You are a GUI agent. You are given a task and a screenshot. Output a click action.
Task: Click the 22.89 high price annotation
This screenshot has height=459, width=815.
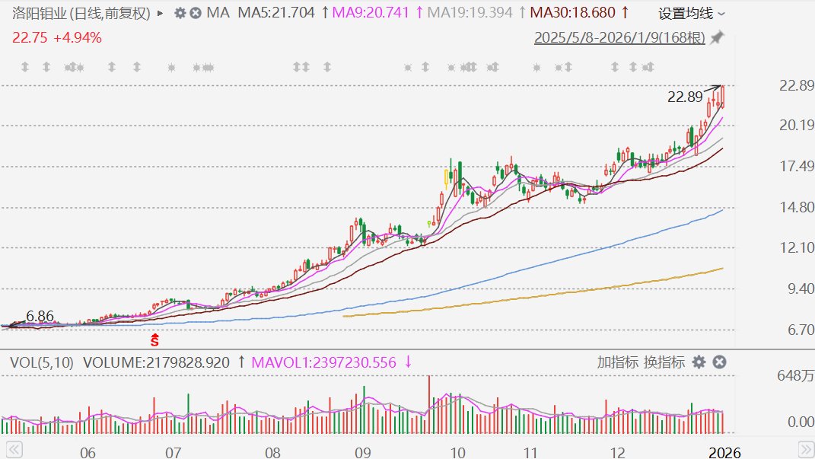(685, 97)
